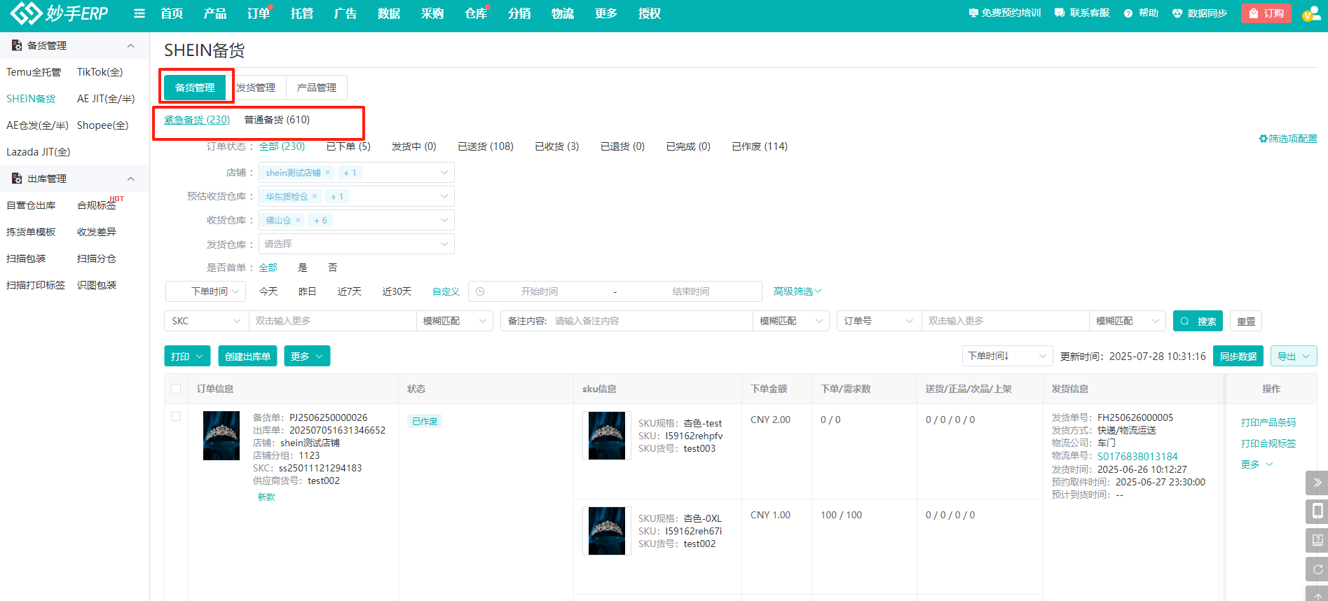The image size is (1328, 601).
Task: Filter by status 已送货 (108)
Action: click(x=486, y=146)
